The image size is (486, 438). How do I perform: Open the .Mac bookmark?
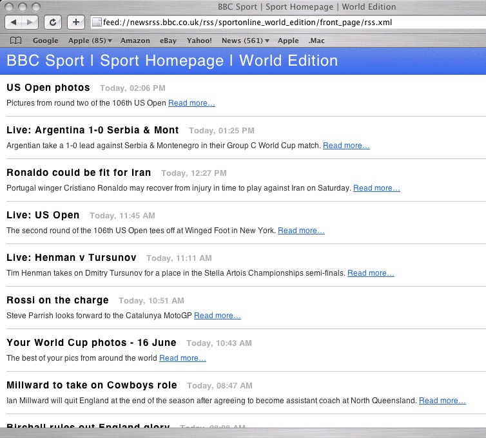click(316, 41)
